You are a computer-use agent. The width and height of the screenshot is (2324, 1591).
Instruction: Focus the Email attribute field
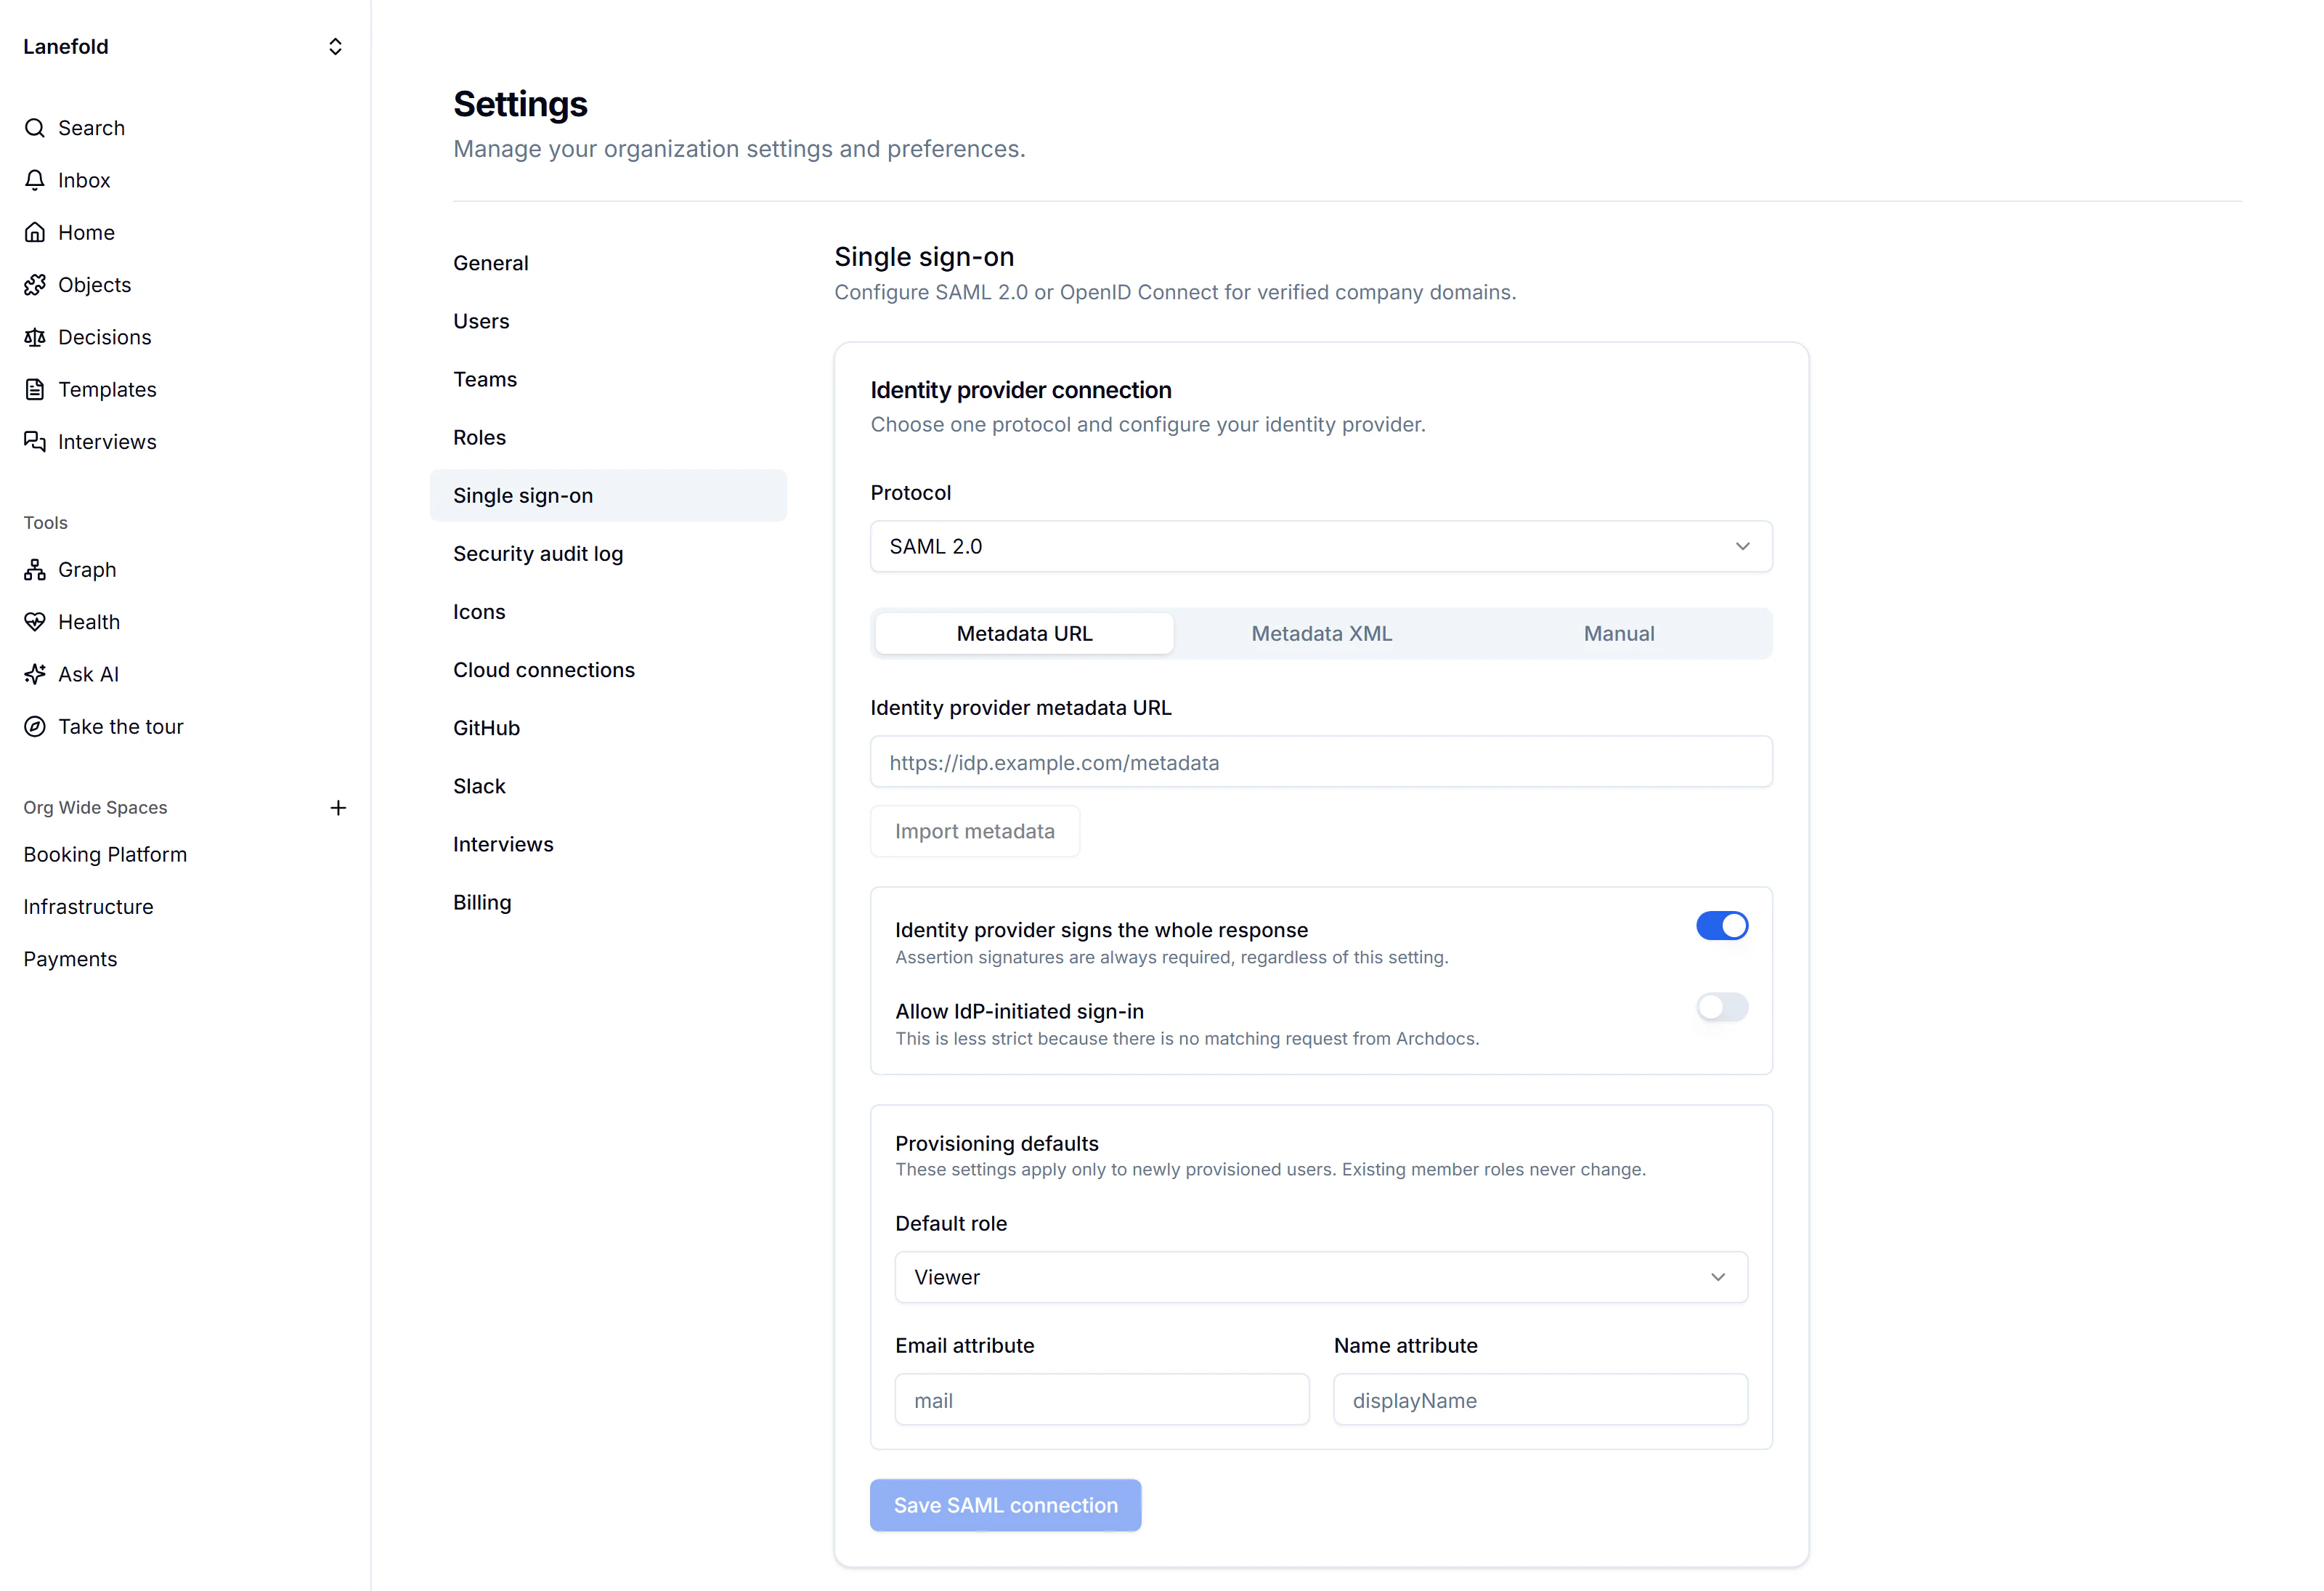pyautogui.click(x=1101, y=1400)
